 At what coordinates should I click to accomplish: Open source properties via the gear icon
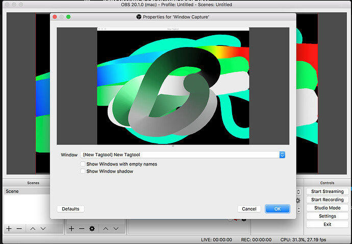(92, 229)
